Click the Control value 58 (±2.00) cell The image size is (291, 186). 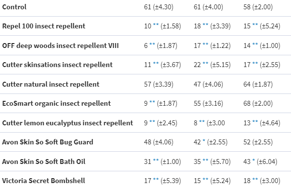(x=258, y=7)
